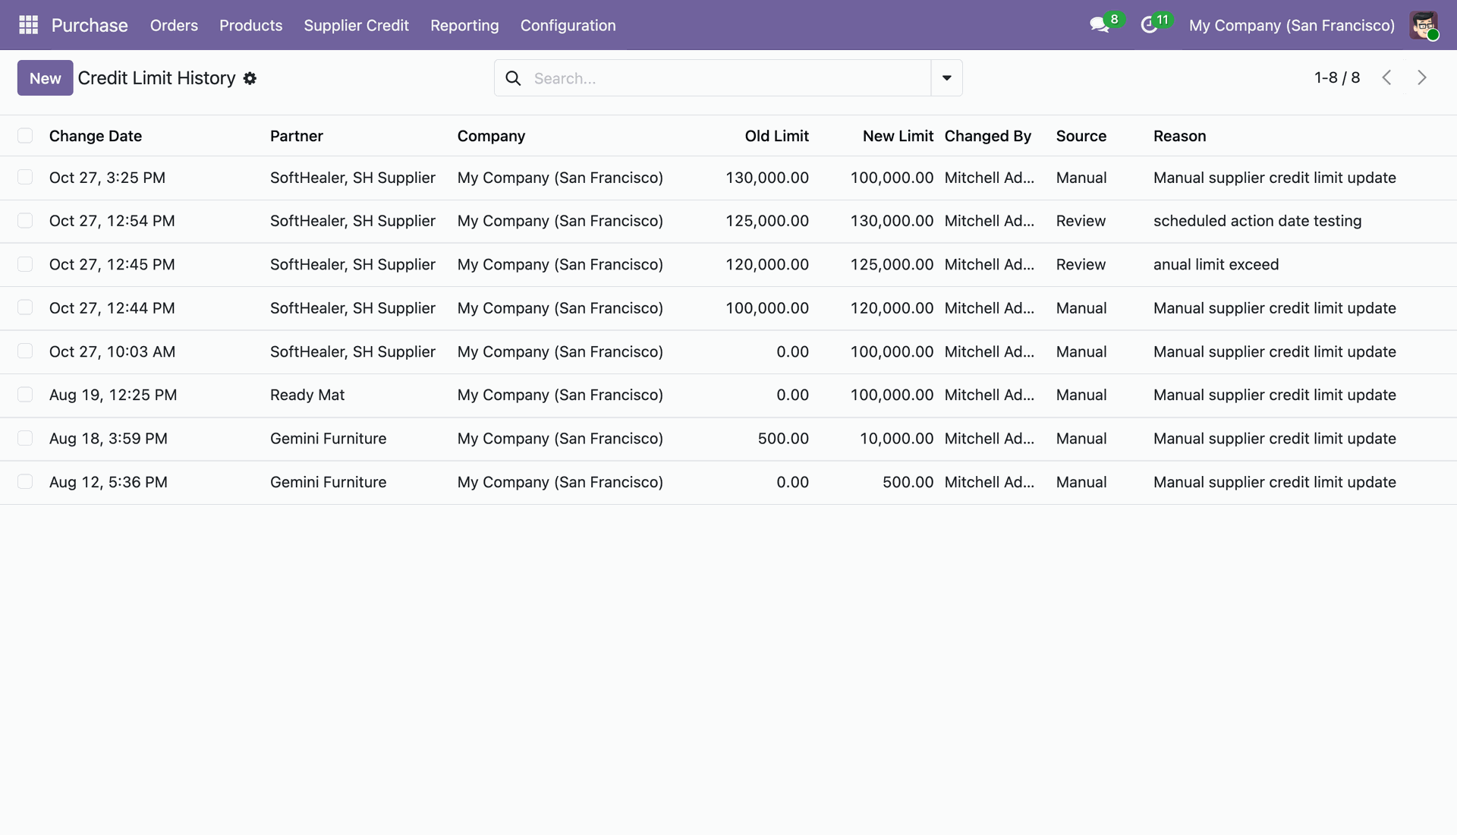Open the Orders menu
Viewport: 1457px width, 835px height.
(174, 25)
